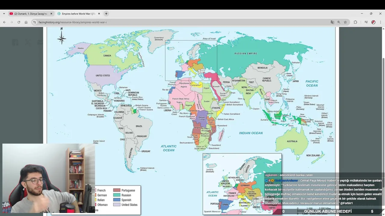Open the media controls icon
This screenshot has width=385, height=216.
pos(366,22)
